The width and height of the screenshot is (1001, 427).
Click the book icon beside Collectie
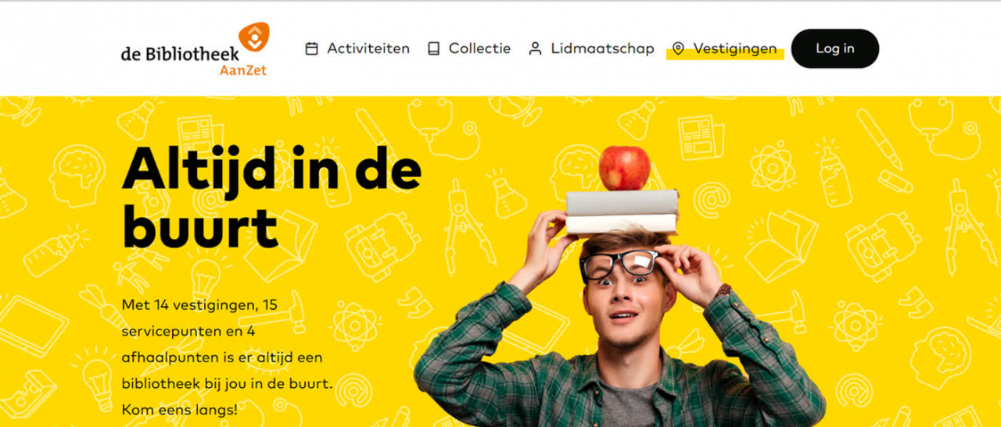tap(433, 48)
